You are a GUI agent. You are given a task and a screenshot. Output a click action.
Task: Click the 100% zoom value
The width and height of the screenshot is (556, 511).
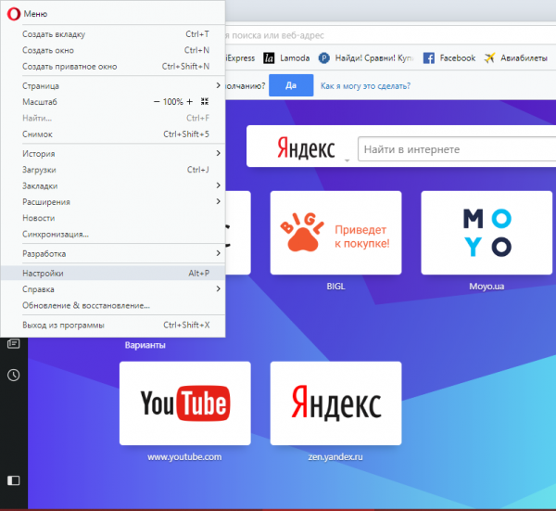(173, 102)
